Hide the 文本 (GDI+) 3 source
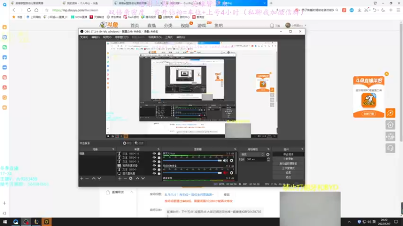This screenshot has height=226, width=403. (x=154, y=161)
